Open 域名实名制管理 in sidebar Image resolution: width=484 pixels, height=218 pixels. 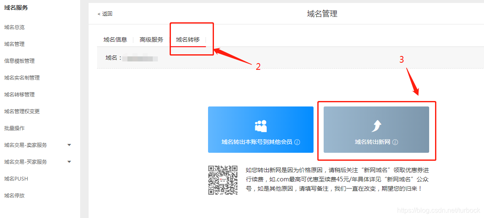(22, 77)
